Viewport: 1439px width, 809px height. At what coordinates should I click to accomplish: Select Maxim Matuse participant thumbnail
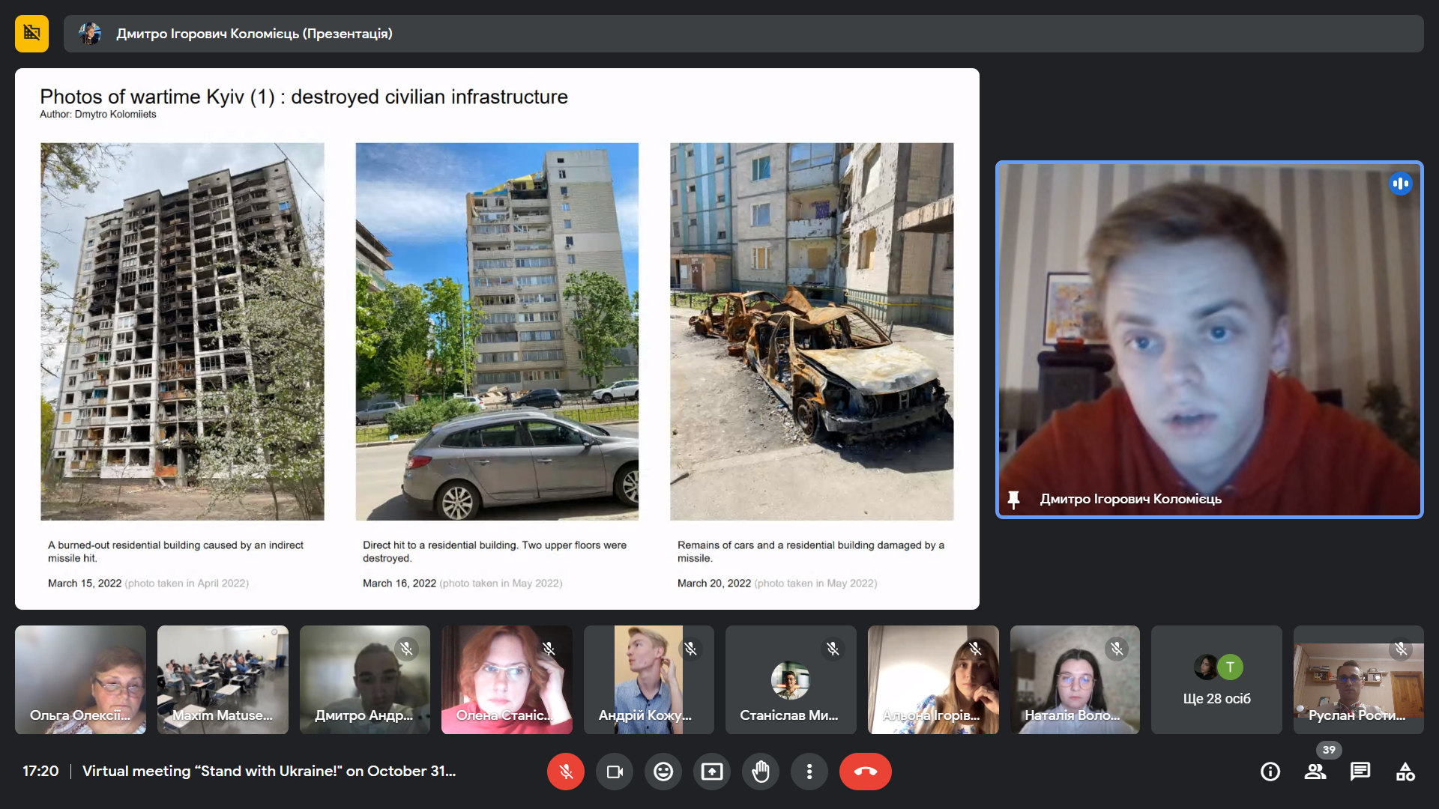pyautogui.click(x=223, y=680)
